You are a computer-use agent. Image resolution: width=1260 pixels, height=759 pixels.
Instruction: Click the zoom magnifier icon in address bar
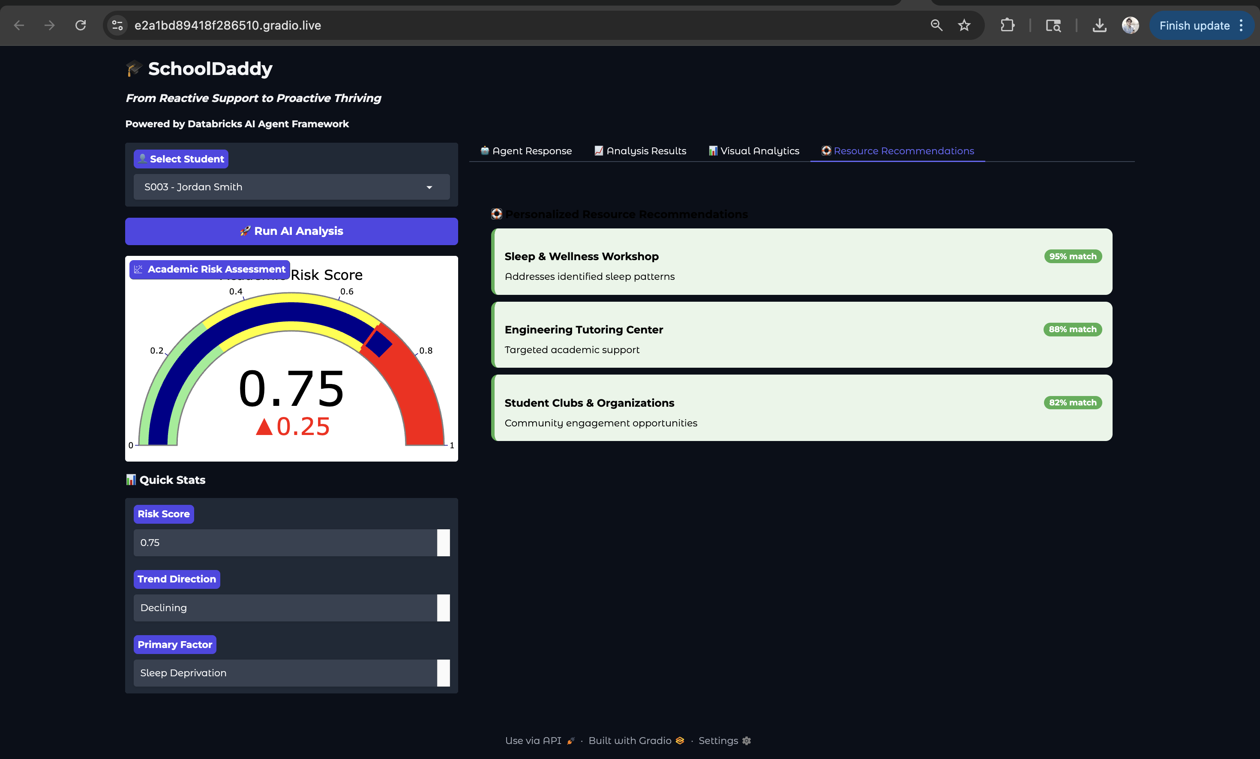click(x=936, y=25)
